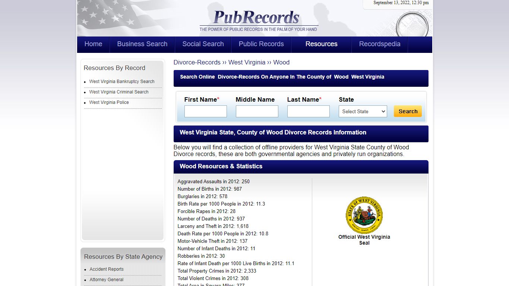Click 'Total Property Crimes in 2012: 2,333' text

(x=217, y=271)
